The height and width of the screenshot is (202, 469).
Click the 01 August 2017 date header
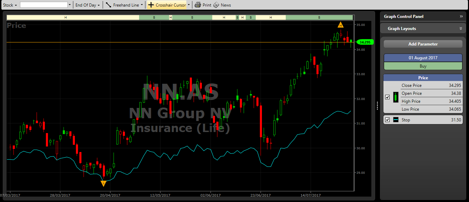coord(423,58)
